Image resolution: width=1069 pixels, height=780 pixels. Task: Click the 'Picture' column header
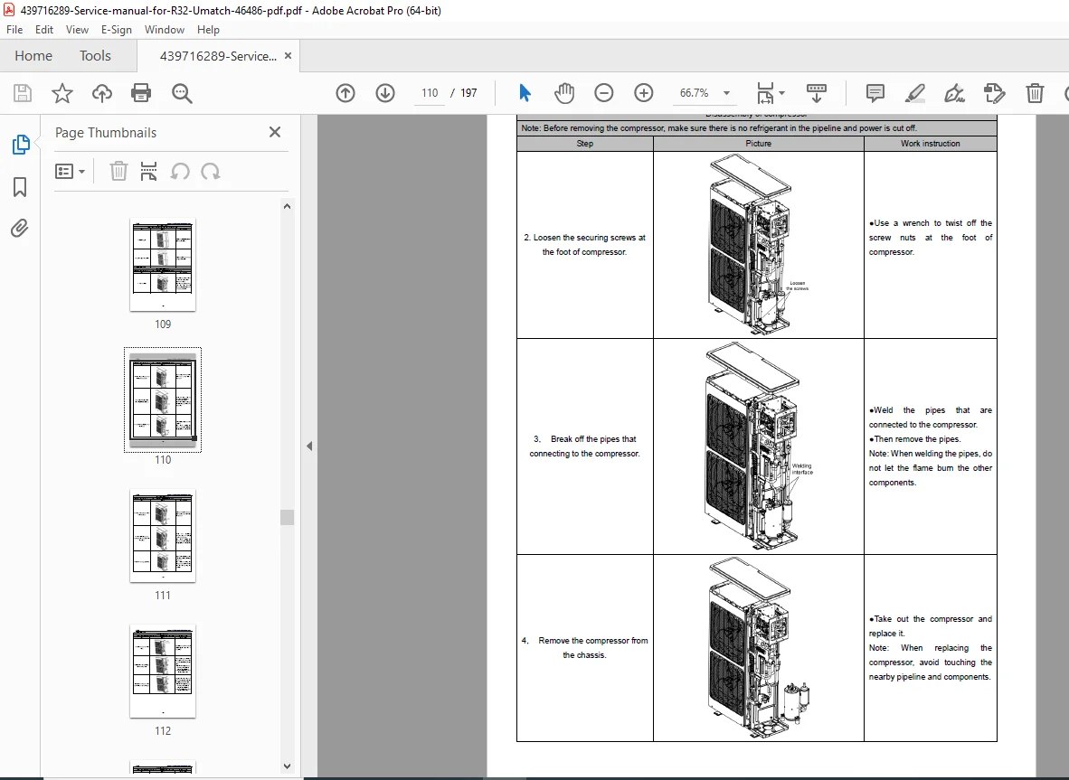pyautogui.click(x=758, y=144)
